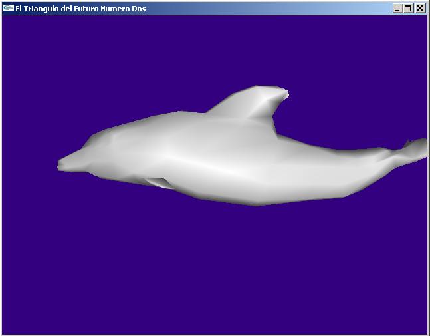Click the pointed tip of the dorsal fin
This screenshot has width=430, height=336.
click(286, 94)
